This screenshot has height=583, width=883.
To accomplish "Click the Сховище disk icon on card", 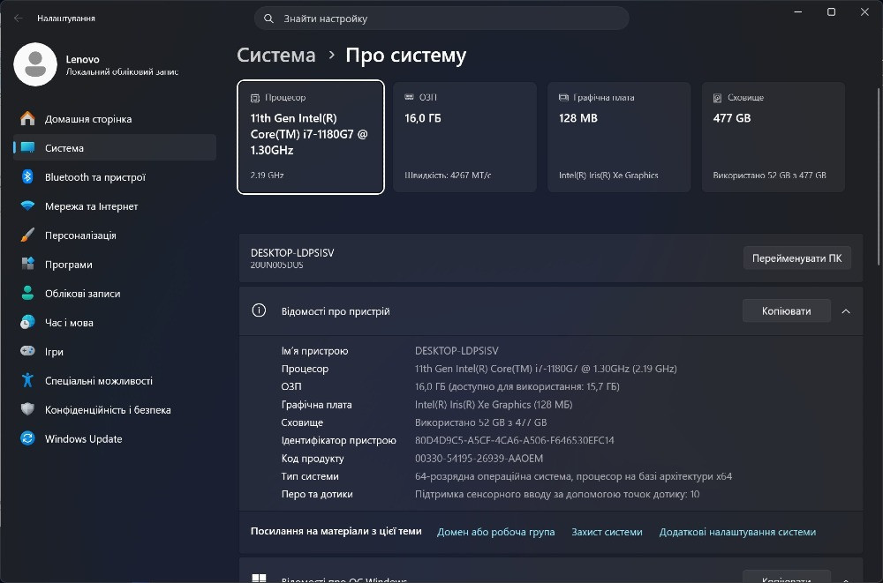I will (x=717, y=98).
